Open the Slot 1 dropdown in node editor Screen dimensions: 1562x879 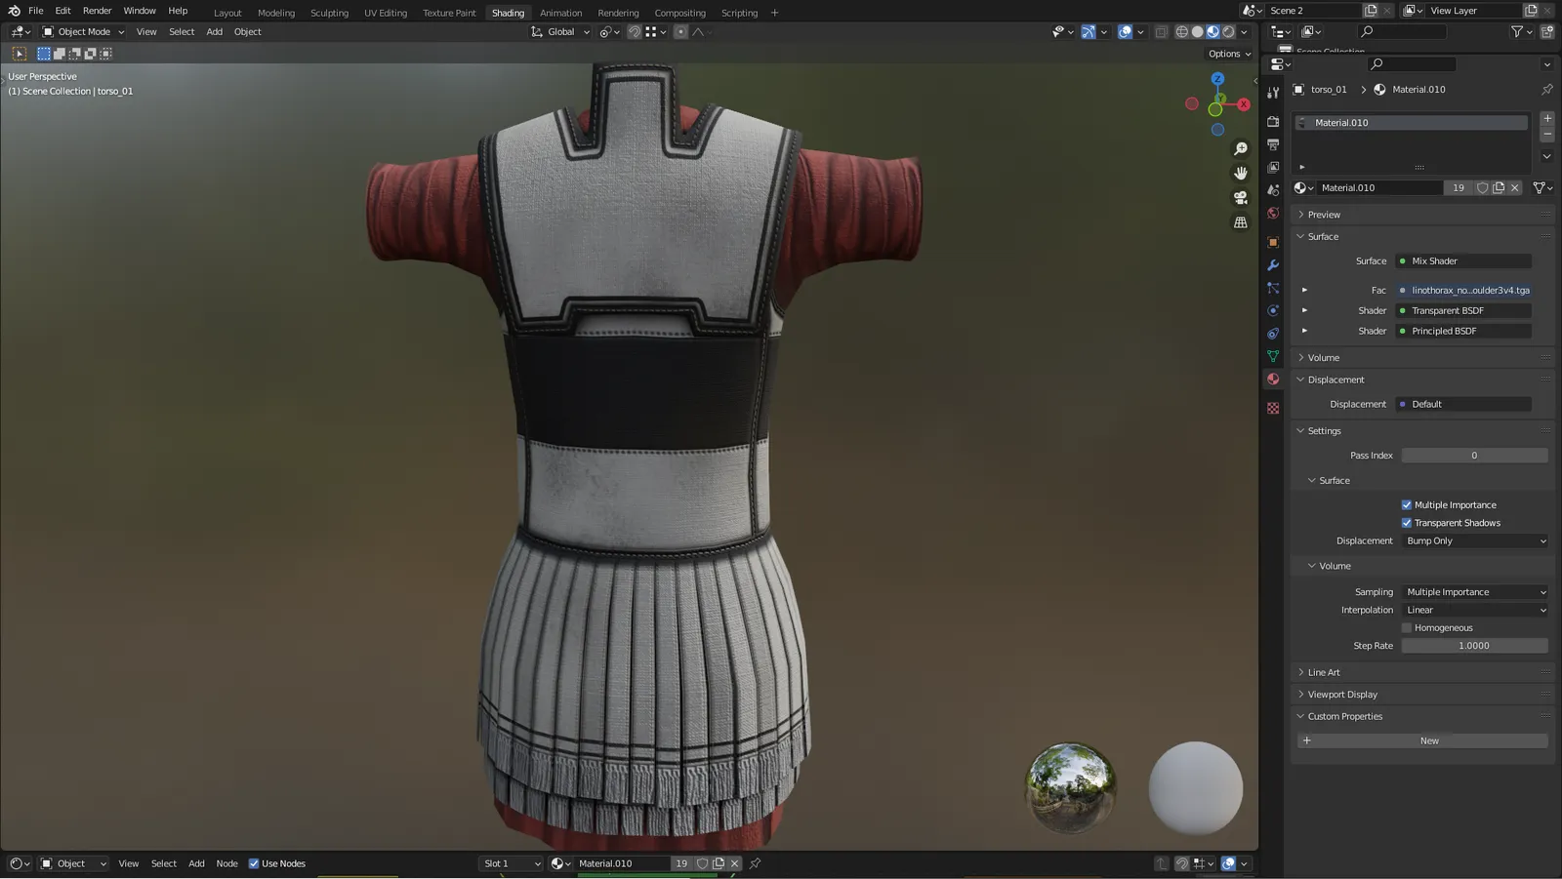coord(511,863)
